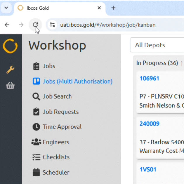184x184 pixels.
Task: Click the browser forward arrow
Action: point(21,25)
